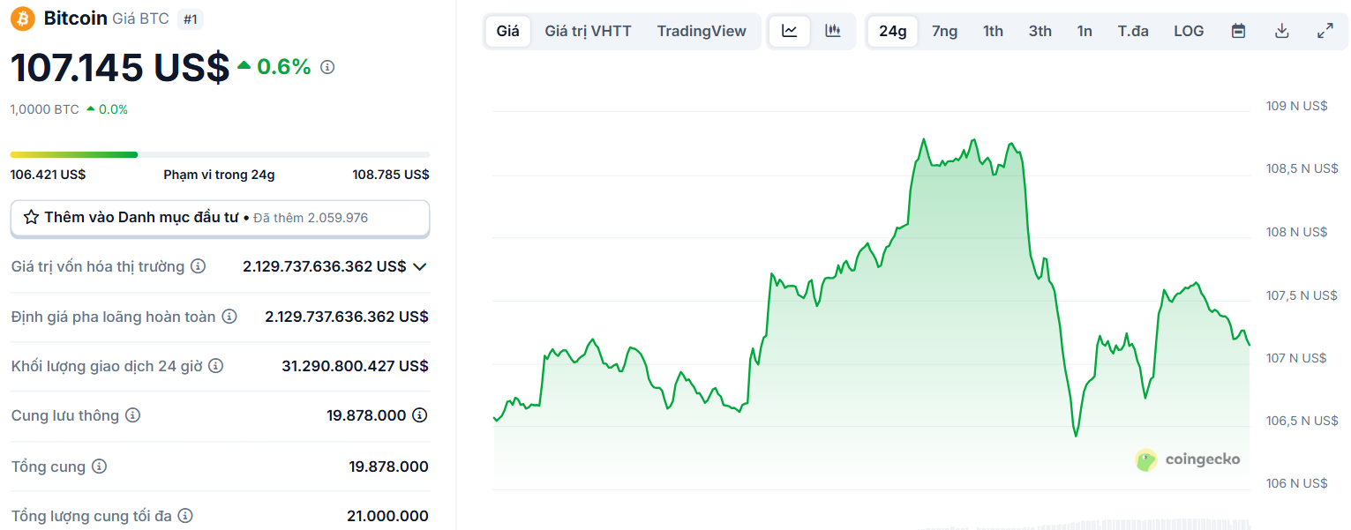Select the T.đa maximum time range

tap(1133, 31)
